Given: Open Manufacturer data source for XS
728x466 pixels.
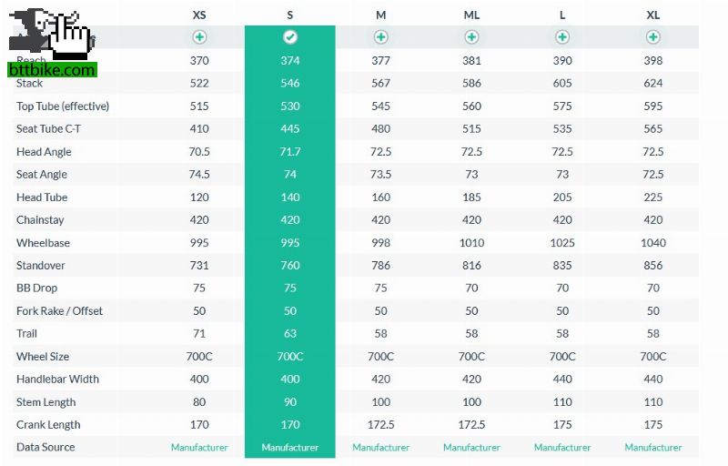Looking at the screenshot, I should point(199,448).
